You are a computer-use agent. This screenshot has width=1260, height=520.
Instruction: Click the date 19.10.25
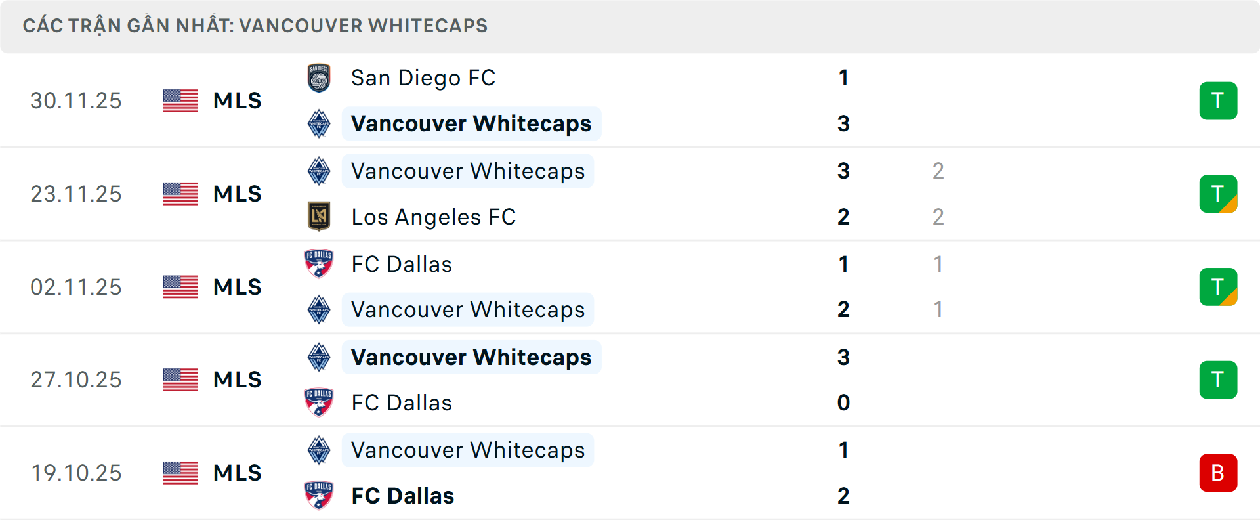coord(76,473)
